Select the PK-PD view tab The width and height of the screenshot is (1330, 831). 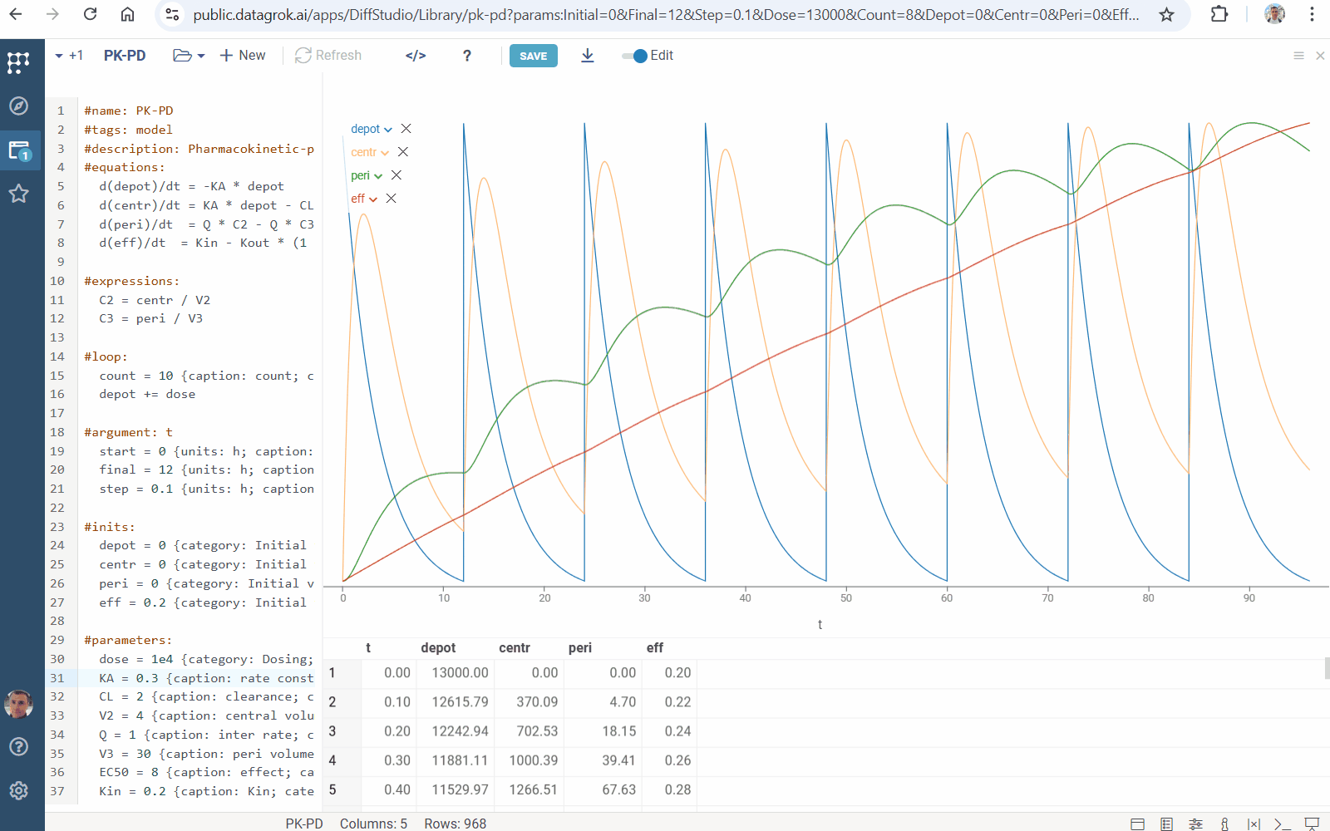(125, 56)
